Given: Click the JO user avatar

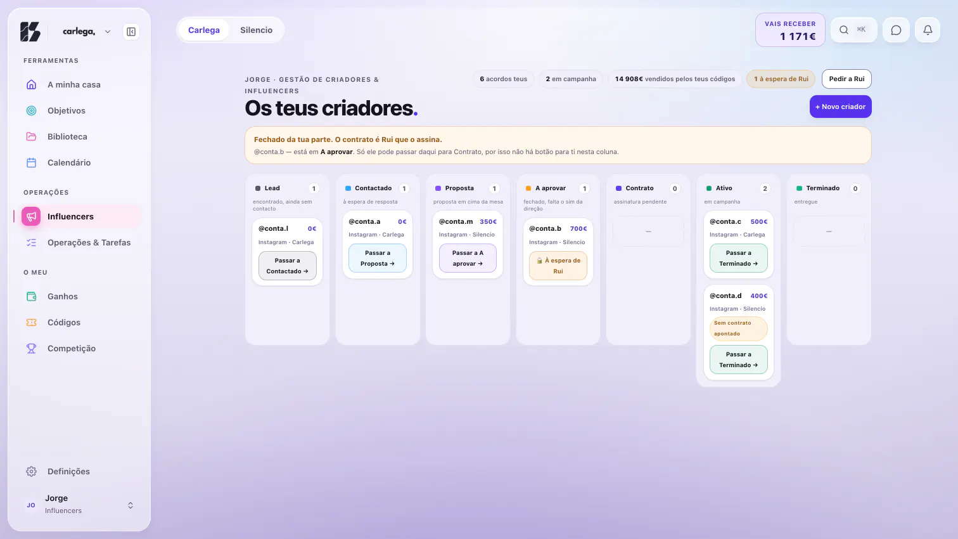Looking at the screenshot, I should point(30,505).
